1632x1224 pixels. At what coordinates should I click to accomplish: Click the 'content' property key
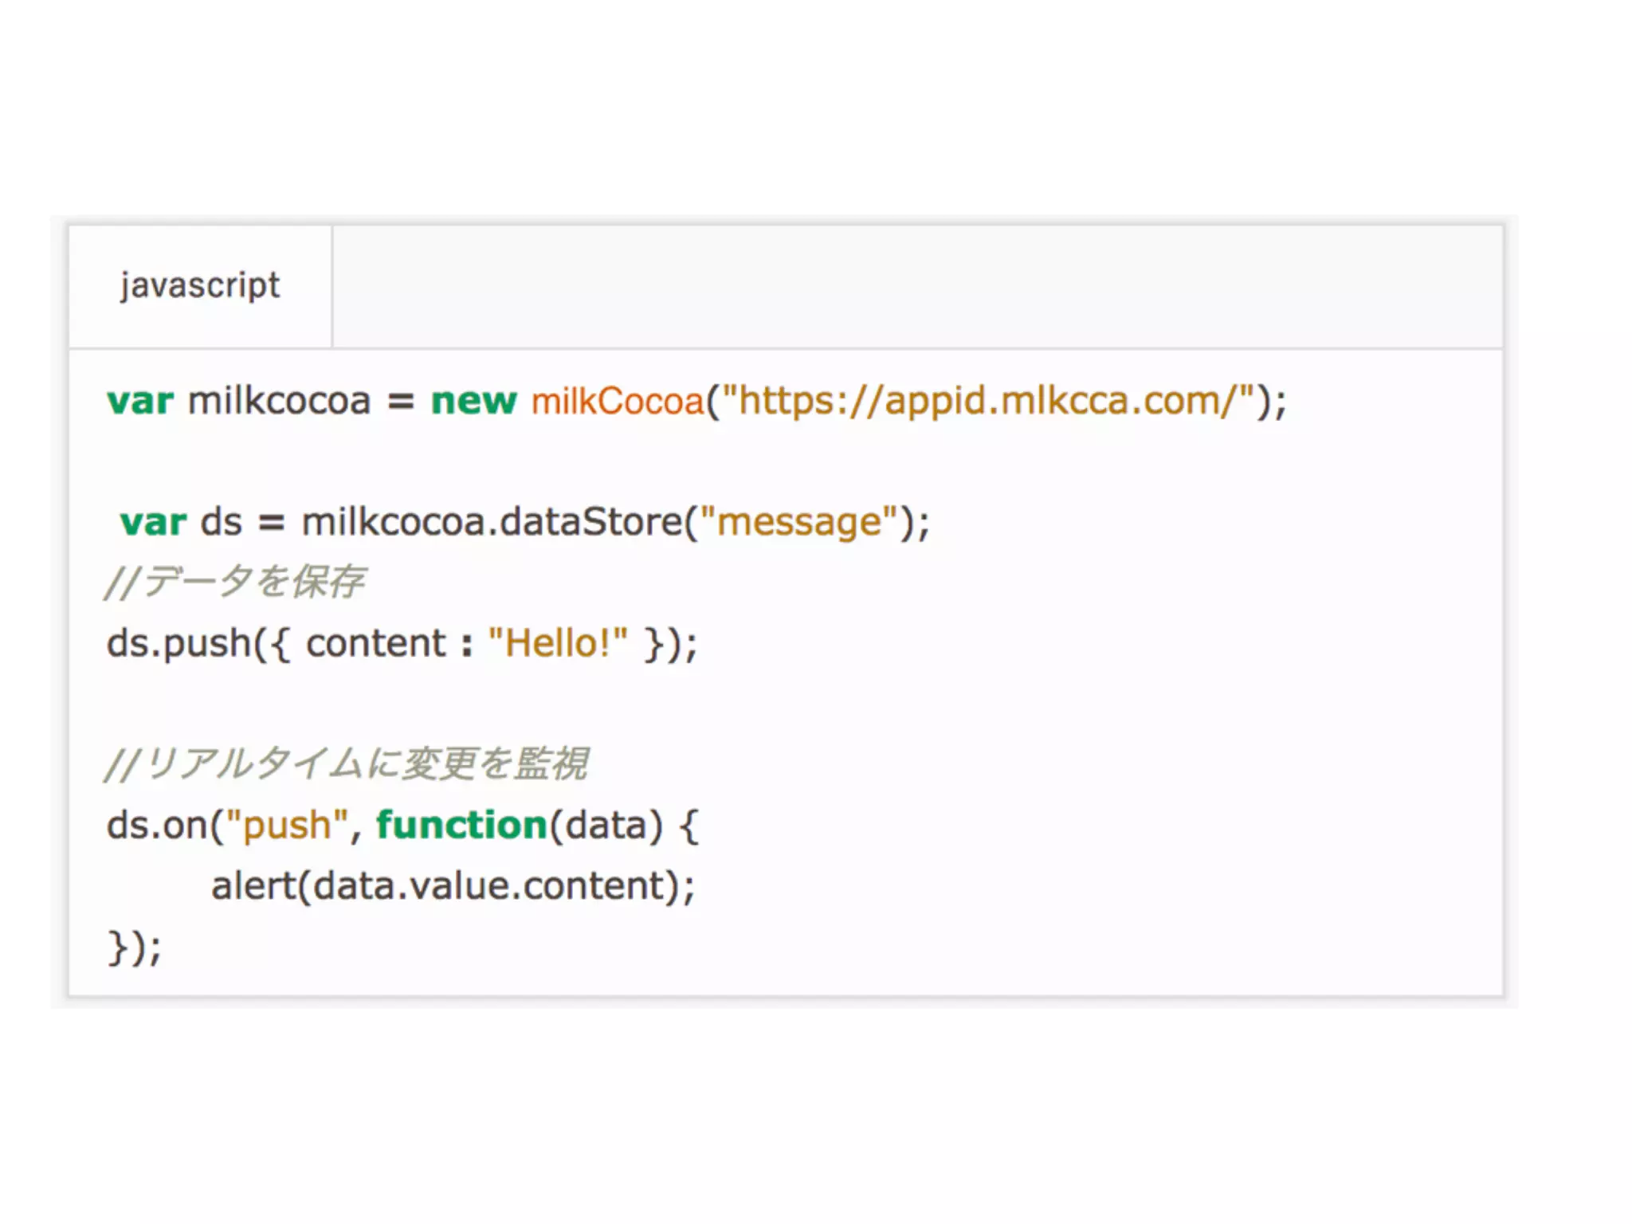pos(376,644)
